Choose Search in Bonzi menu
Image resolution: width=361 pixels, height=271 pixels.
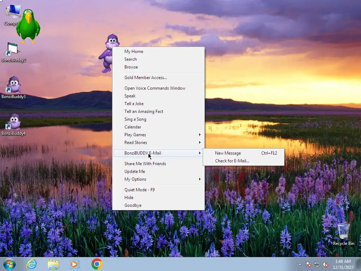click(159, 59)
